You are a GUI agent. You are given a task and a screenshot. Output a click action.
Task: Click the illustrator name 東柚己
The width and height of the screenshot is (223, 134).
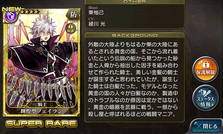(x=96, y=12)
